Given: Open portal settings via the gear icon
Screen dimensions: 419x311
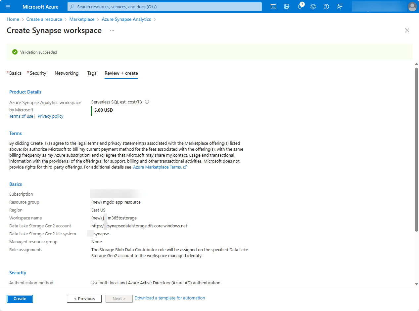Looking at the screenshot, I should [313, 6].
